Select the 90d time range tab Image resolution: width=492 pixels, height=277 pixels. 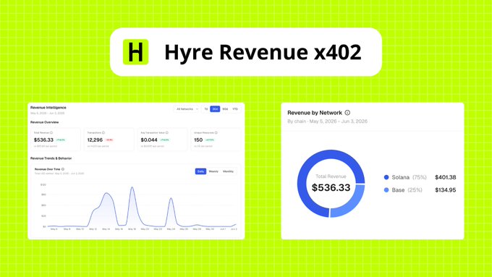coord(225,109)
